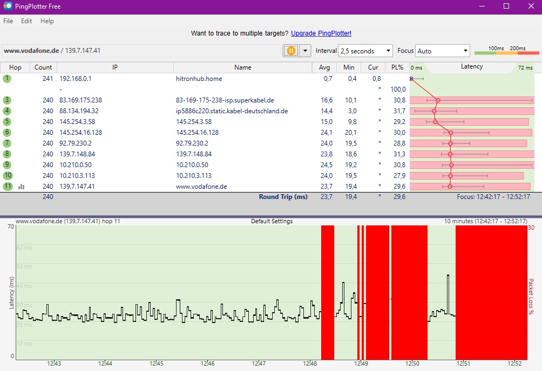Click the Avg column header

click(324, 67)
